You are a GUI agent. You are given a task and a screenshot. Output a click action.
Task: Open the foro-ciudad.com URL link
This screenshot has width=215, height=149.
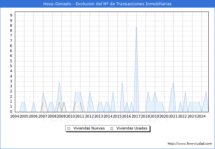[x=190, y=143]
